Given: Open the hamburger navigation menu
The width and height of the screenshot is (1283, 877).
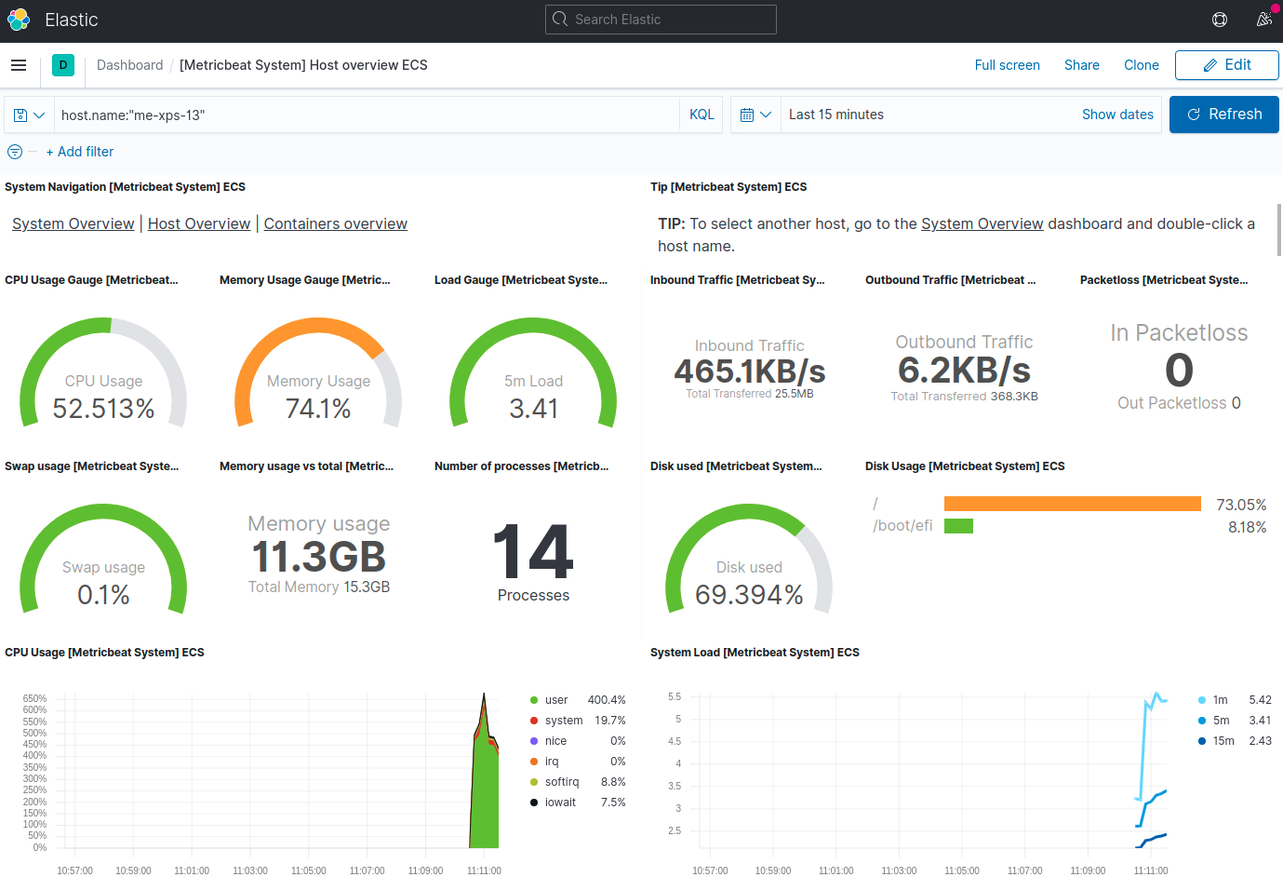Looking at the screenshot, I should coord(19,65).
